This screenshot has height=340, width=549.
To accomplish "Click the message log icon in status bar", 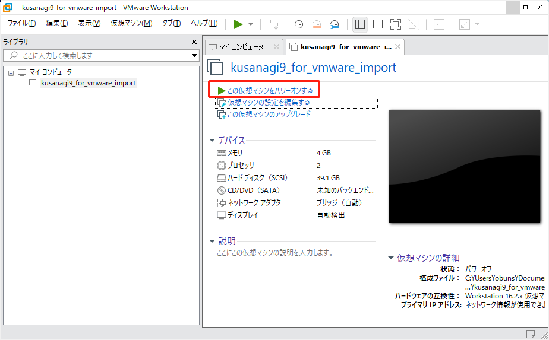I will tap(531, 333).
